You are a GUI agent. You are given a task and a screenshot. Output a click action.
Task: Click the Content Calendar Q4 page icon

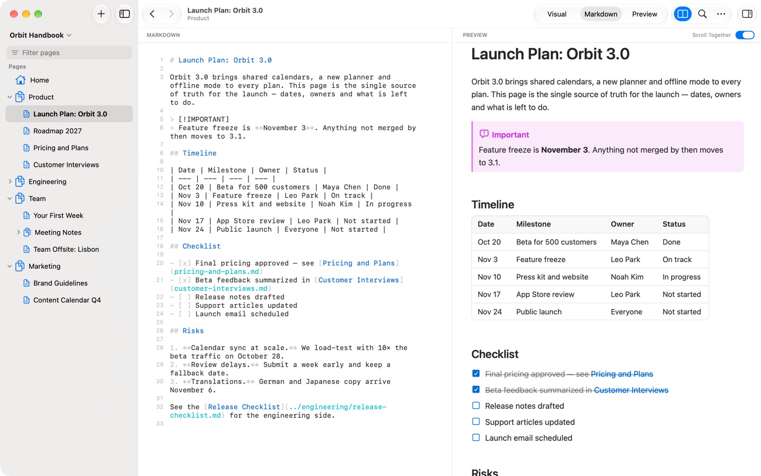(26, 300)
